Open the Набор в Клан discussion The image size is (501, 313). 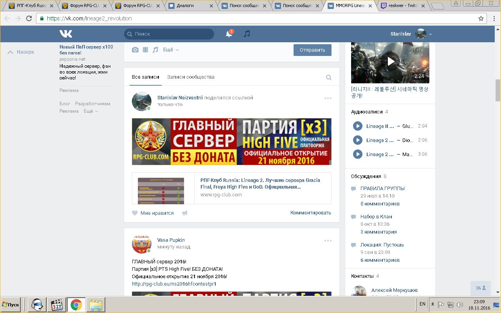(x=376, y=217)
